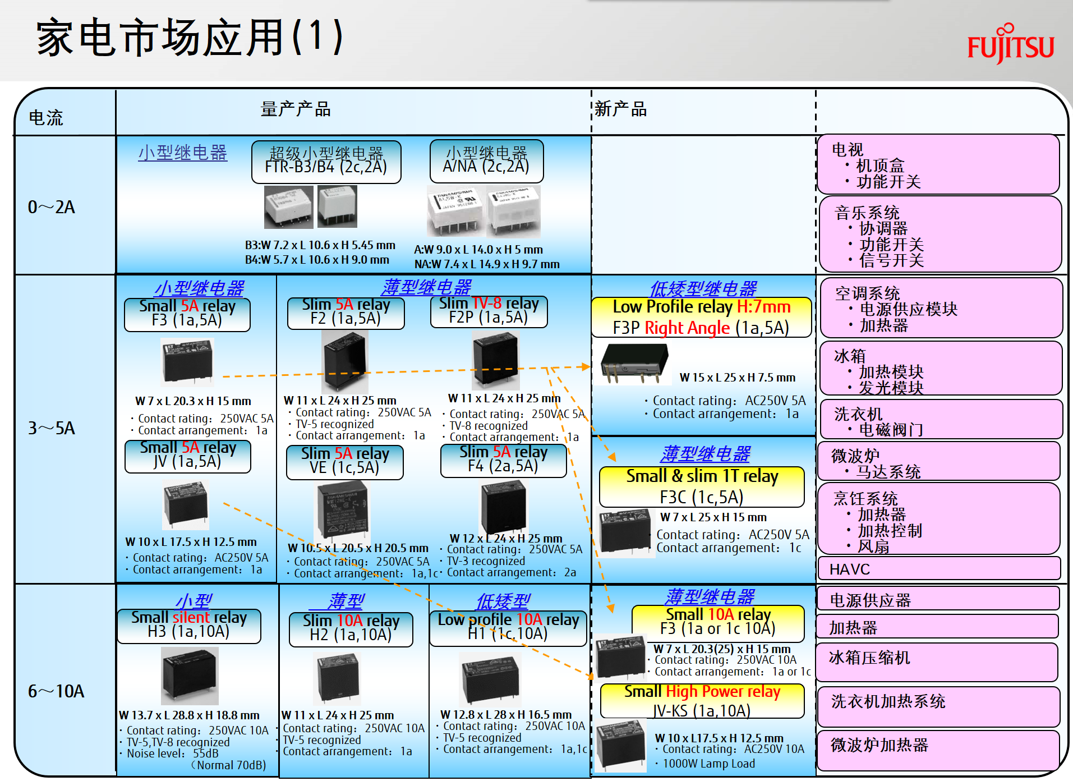
Task: Click the A/NA relay pair photo
Action: click(484, 212)
